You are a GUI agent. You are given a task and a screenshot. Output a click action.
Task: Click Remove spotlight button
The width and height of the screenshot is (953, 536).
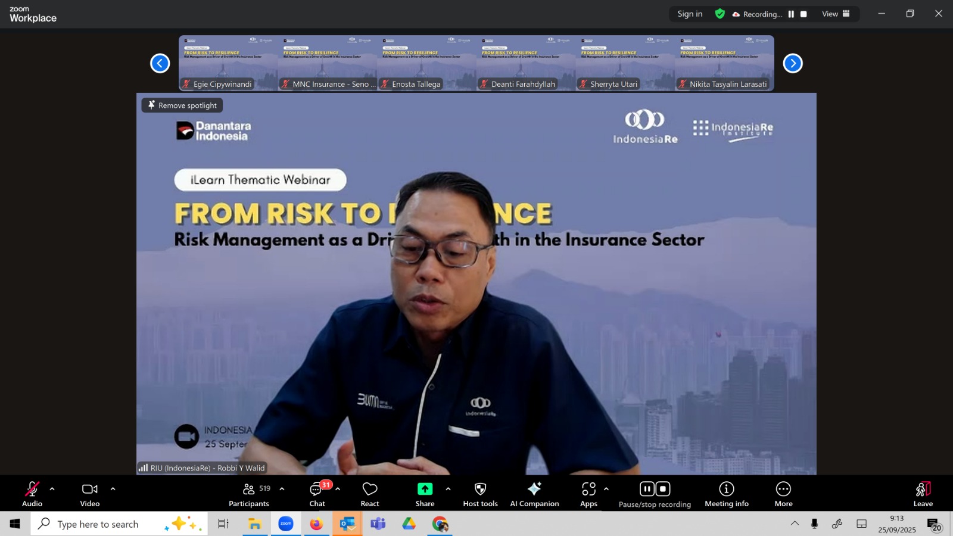[x=182, y=105]
